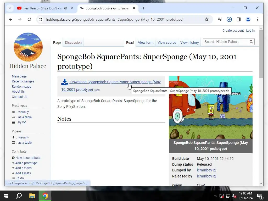Open Chrome three-dot menu
268x201 pixels.
coord(258,19)
